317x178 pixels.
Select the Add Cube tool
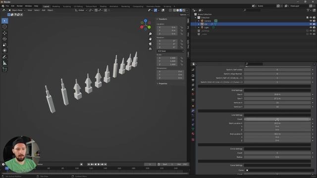click(4, 69)
